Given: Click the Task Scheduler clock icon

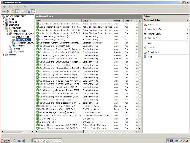Looking at the screenshot, I should pyautogui.click(x=10, y=31).
